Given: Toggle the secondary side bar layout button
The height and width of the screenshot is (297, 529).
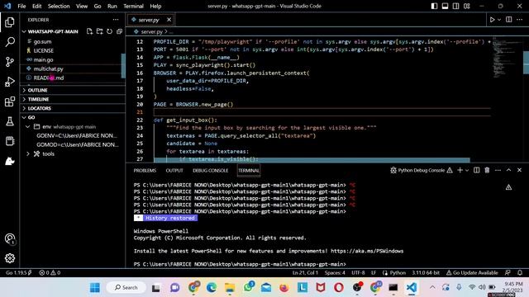Looking at the screenshot, I should [x=455, y=6].
